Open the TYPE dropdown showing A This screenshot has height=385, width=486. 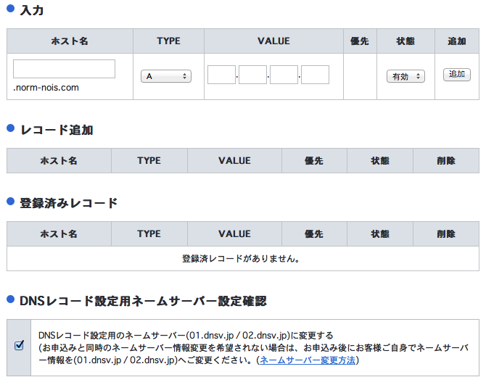165,76
